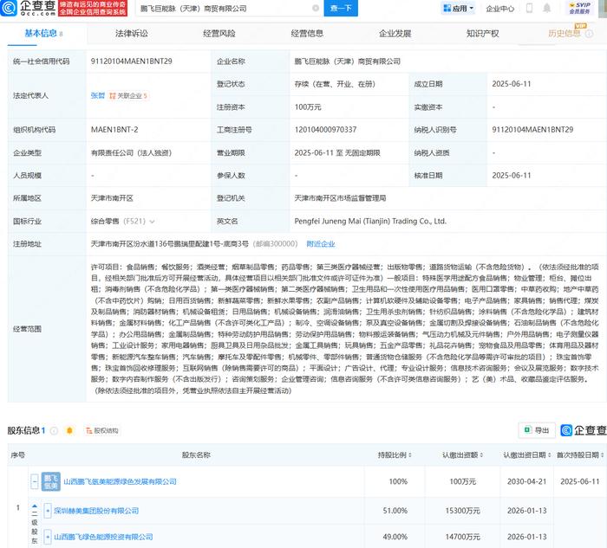Viewport: 607px width, 548px height.
Task: Open the 企业发展 tab
Action: pyautogui.click(x=395, y=34)
